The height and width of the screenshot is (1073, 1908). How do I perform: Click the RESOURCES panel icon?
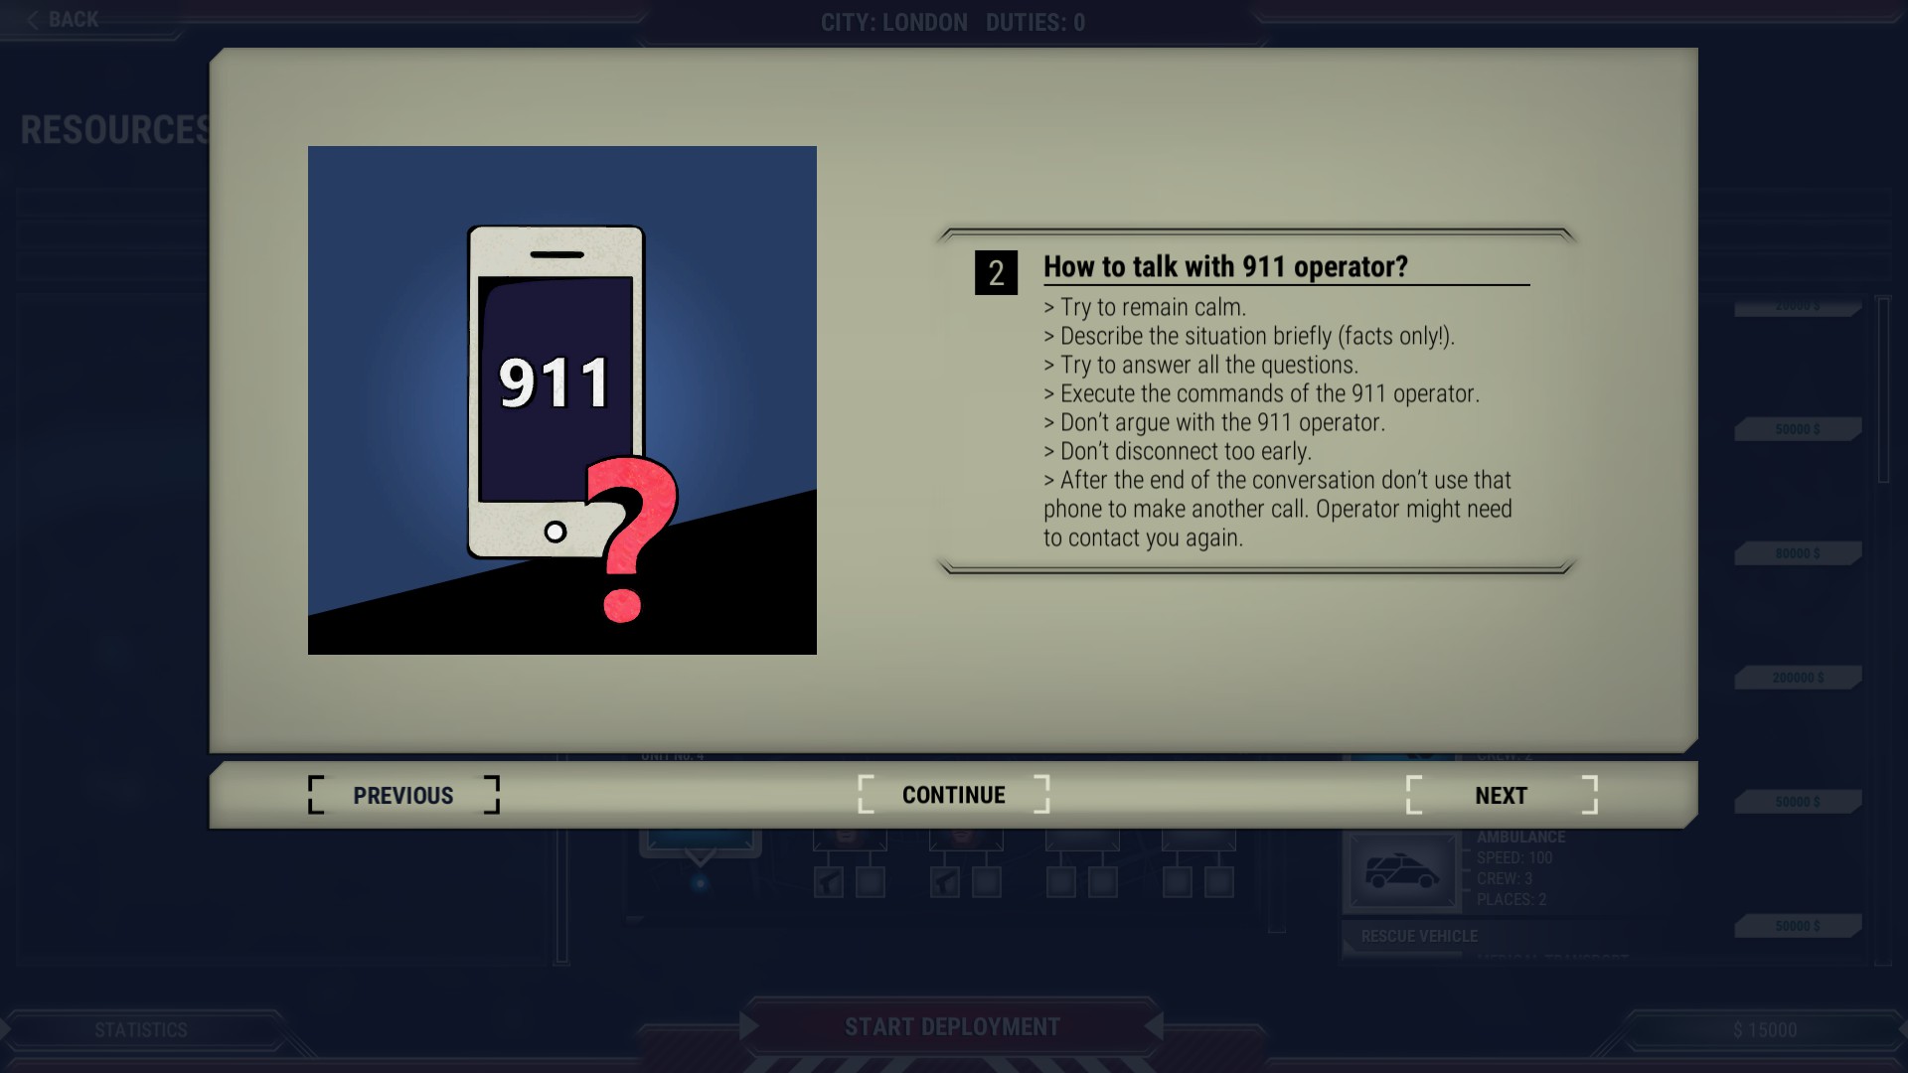[x=116, y=127]
